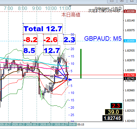The image size is (137, 129).
Task: Close the chart window
Action: (x=132, y=1)
